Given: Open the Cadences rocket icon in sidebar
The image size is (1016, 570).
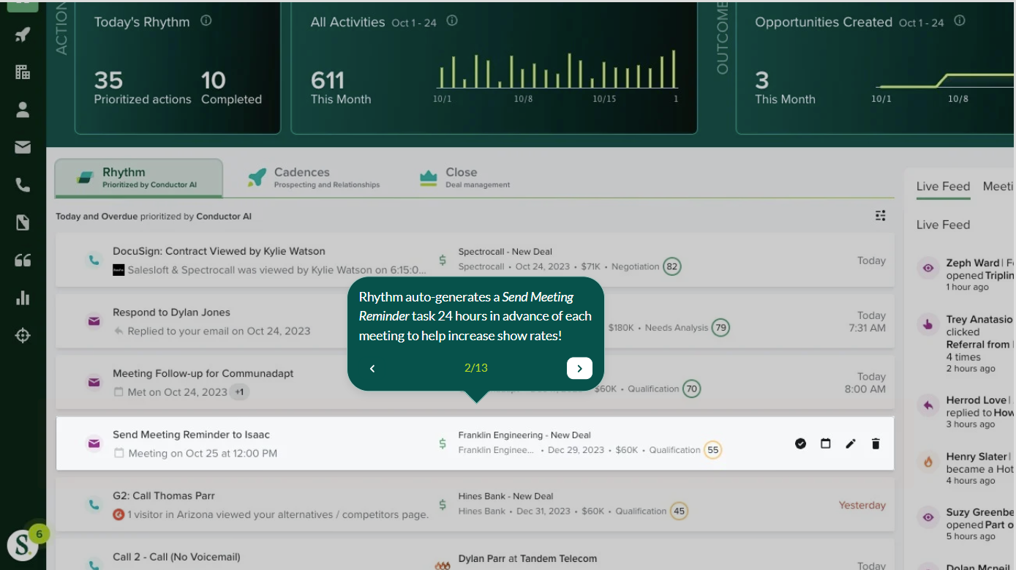Looking at the screenshot, I should [23, 34].
